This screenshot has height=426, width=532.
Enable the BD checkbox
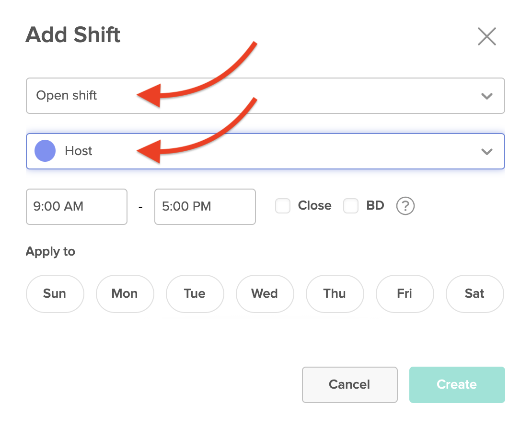pos(351,206)
